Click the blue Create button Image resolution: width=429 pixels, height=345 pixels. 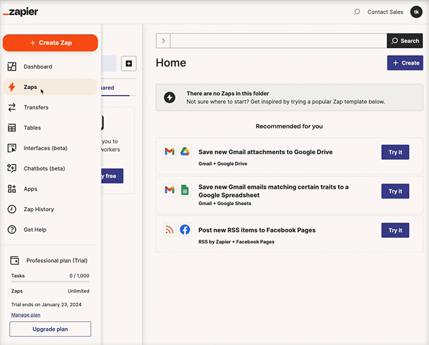[405, 63]
